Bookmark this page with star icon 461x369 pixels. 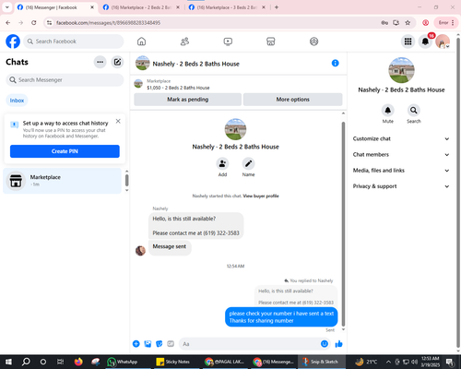(408, 23)
